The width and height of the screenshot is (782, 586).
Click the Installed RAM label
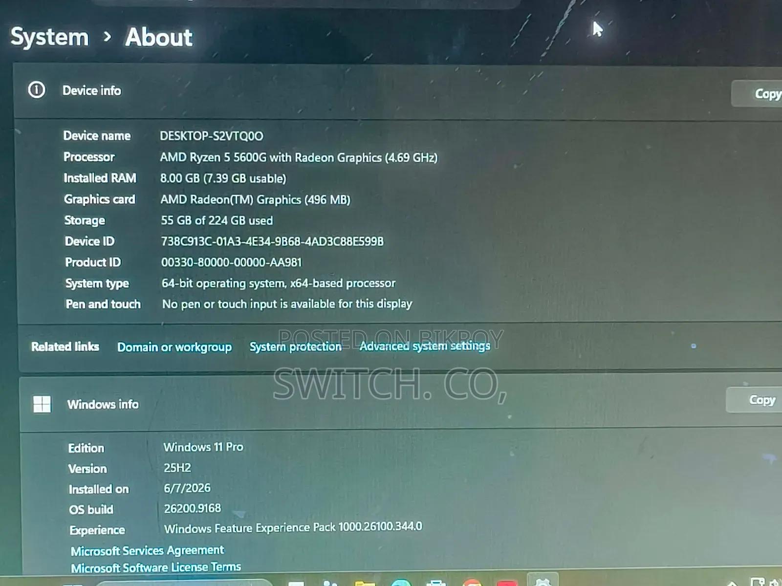(x=100, y=178)
